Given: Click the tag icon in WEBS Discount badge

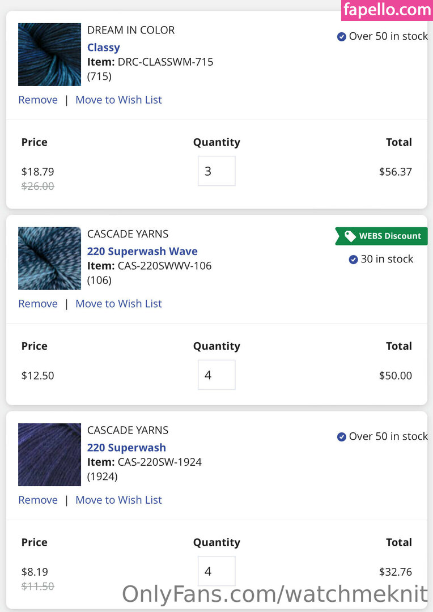Looking at the screenshot, I should (x=350, y=236).
